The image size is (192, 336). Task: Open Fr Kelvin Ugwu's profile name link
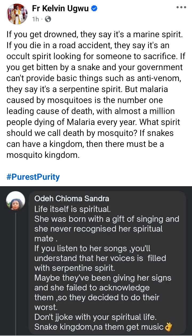(61, 9)
